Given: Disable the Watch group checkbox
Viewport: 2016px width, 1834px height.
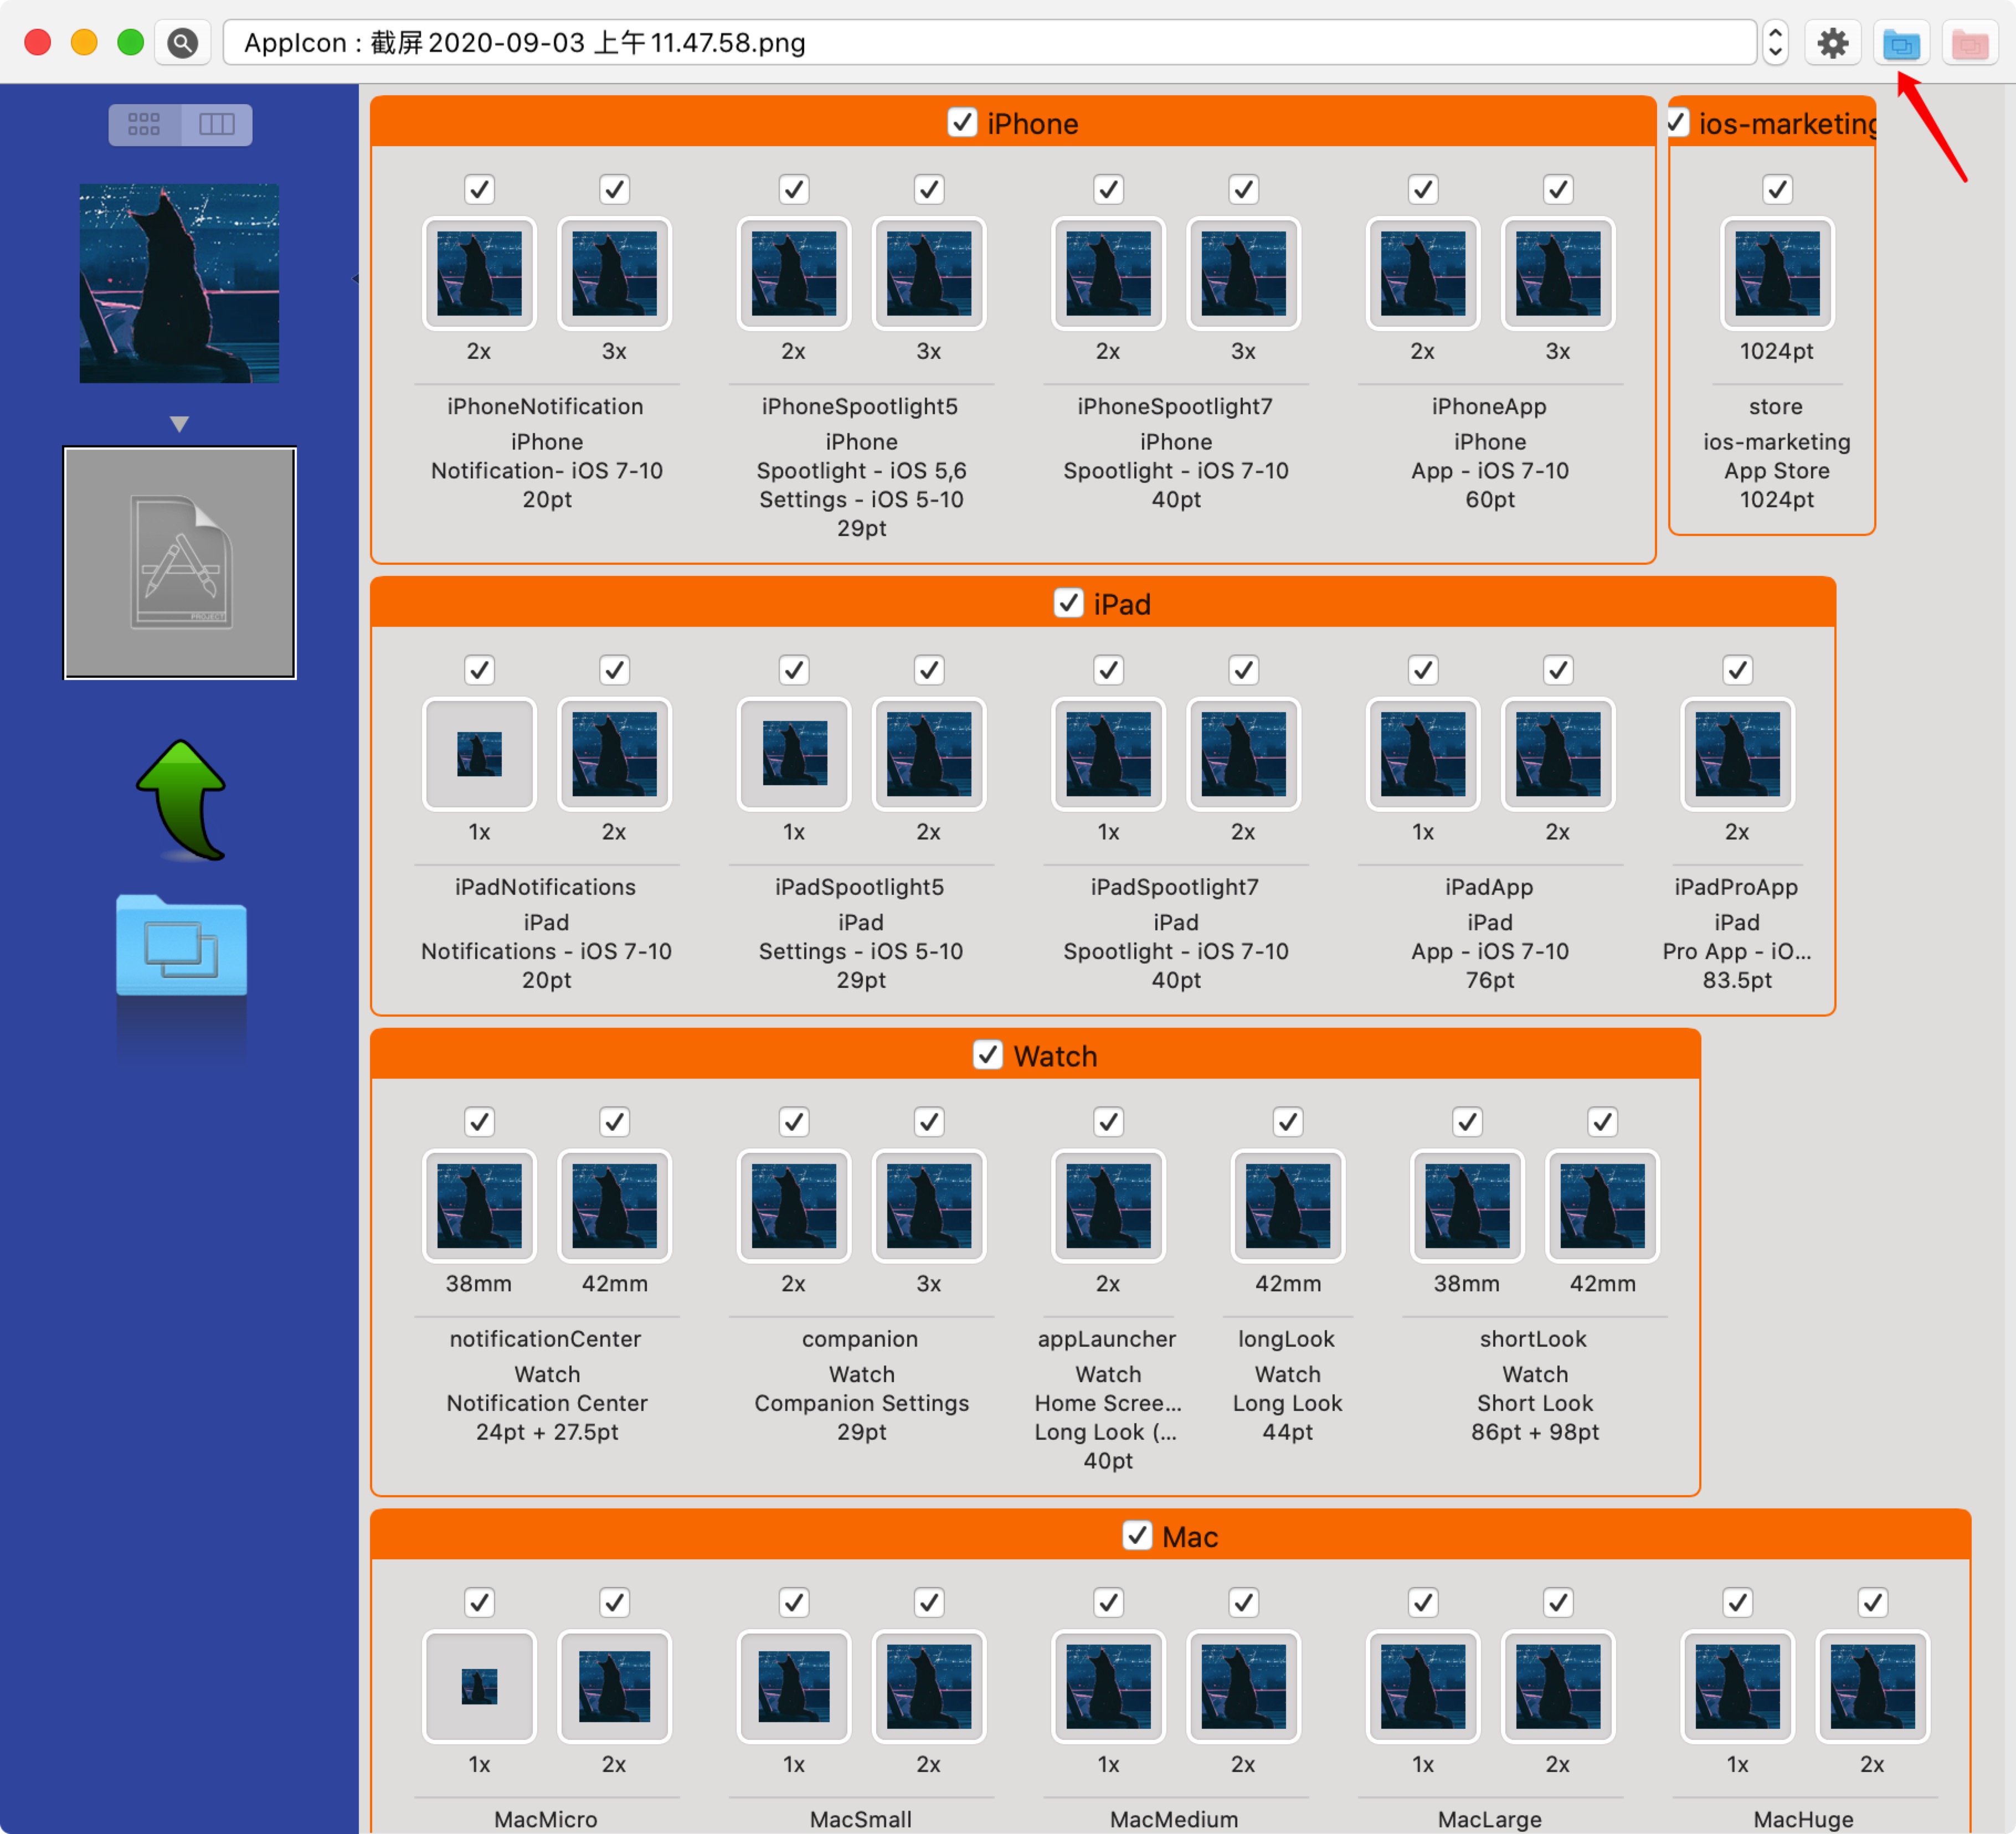Looking at the screenshot, I should click(988, 1055).
